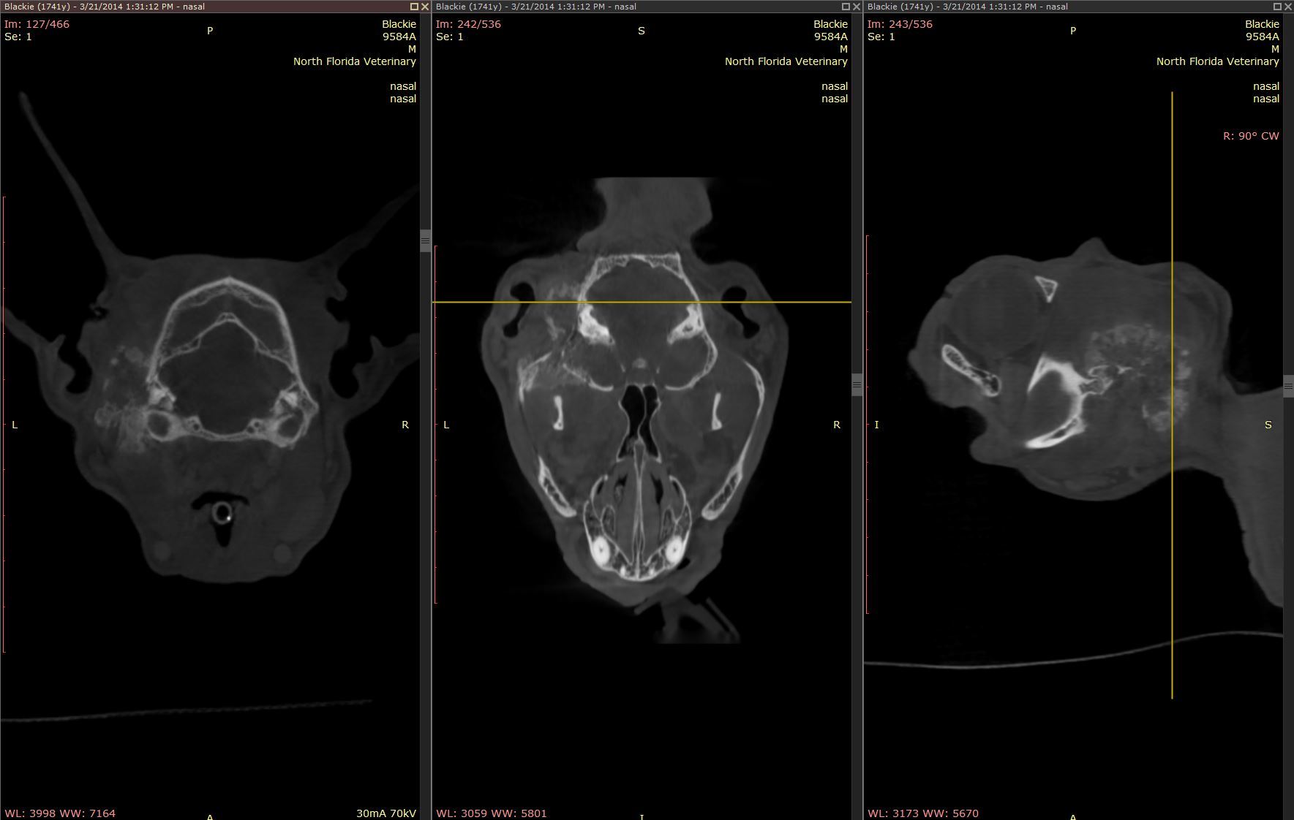Click the middle pane title bar text

point(536,7)
